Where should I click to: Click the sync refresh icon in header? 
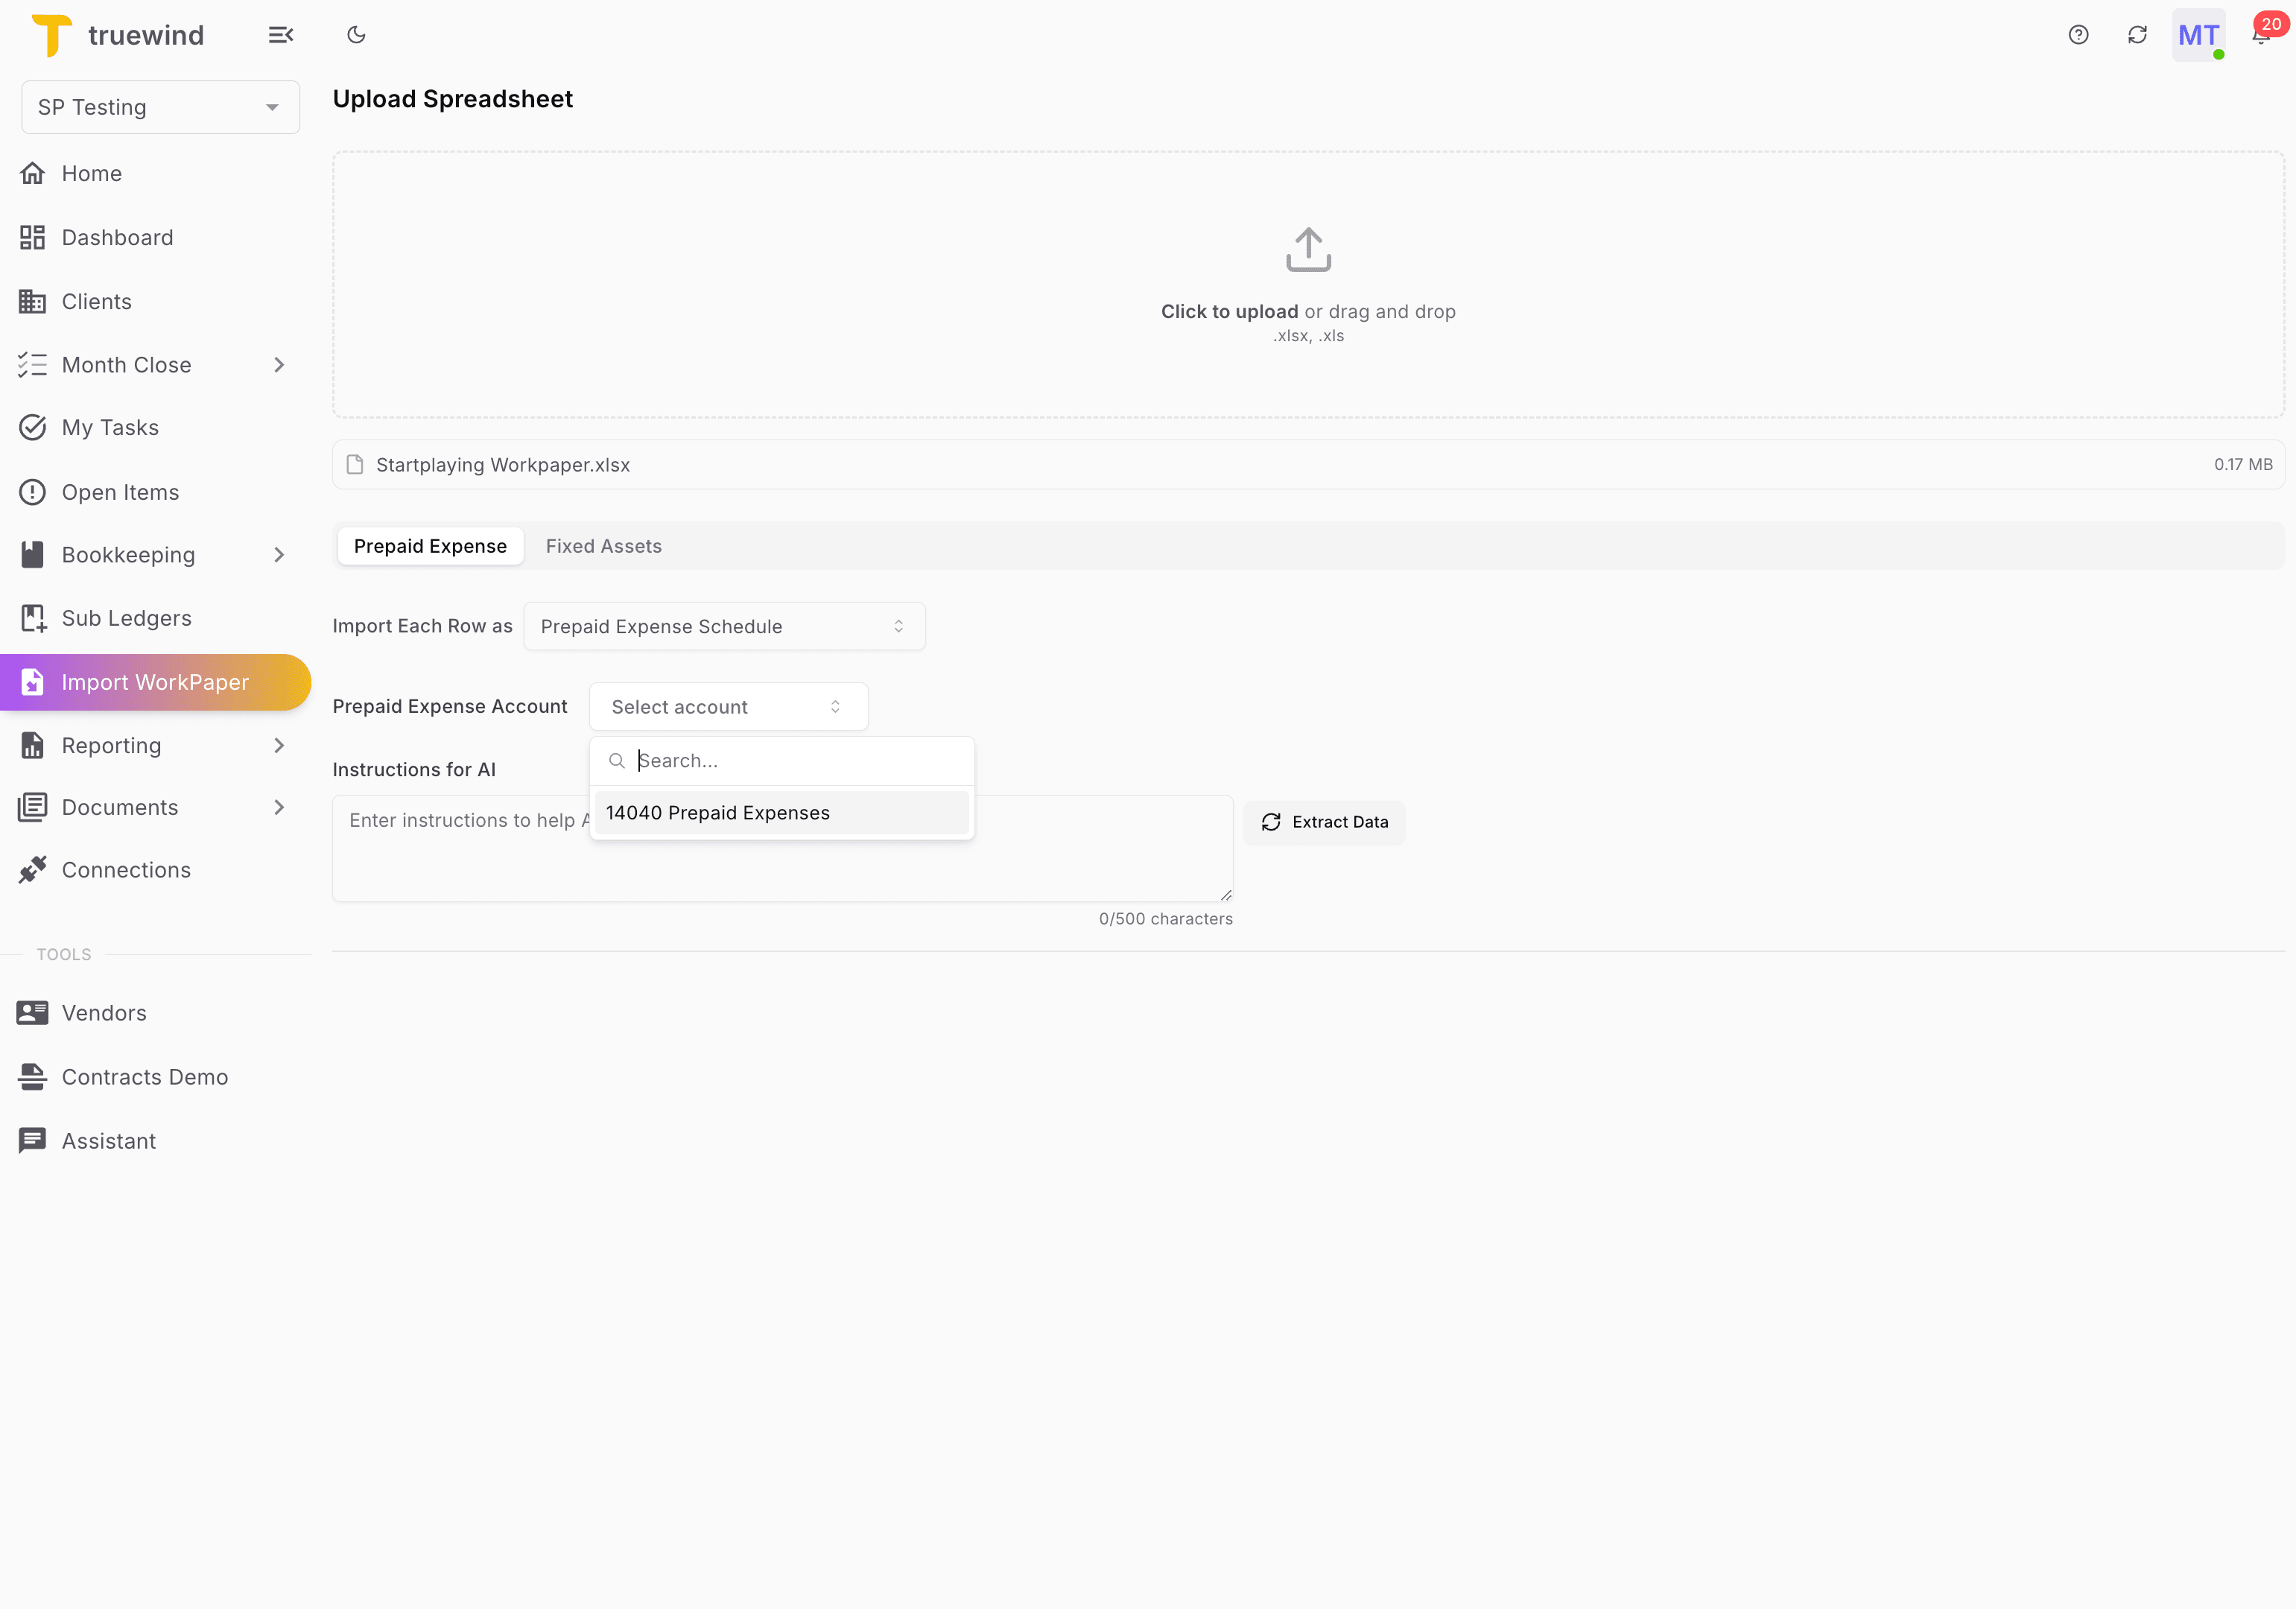2137,34
